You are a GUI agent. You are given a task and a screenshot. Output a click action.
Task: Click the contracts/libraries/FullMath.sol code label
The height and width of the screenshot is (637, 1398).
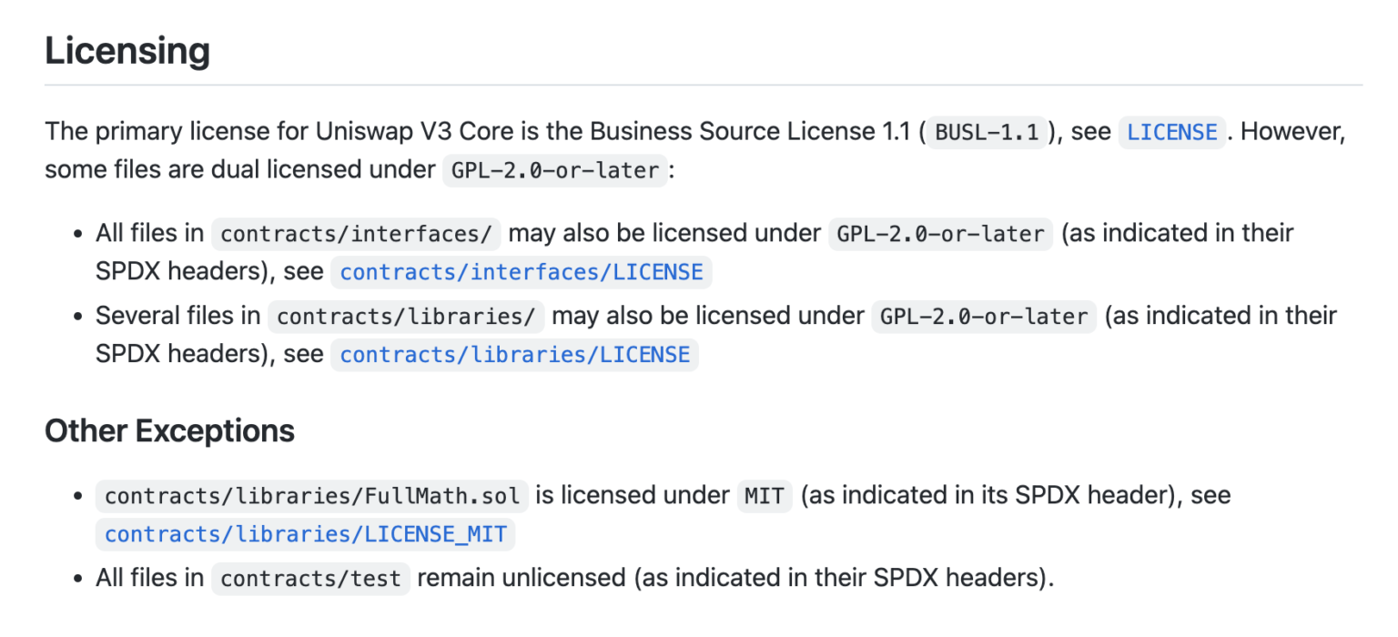point(312,496)
